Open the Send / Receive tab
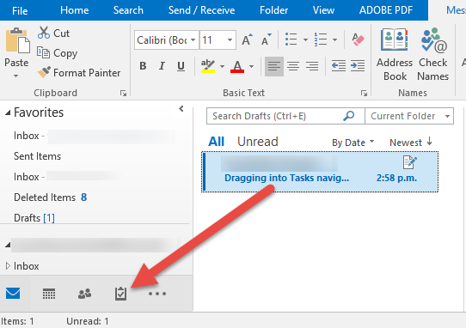Image resolution: width=466 pixels, height=328 pixels. 201,10
